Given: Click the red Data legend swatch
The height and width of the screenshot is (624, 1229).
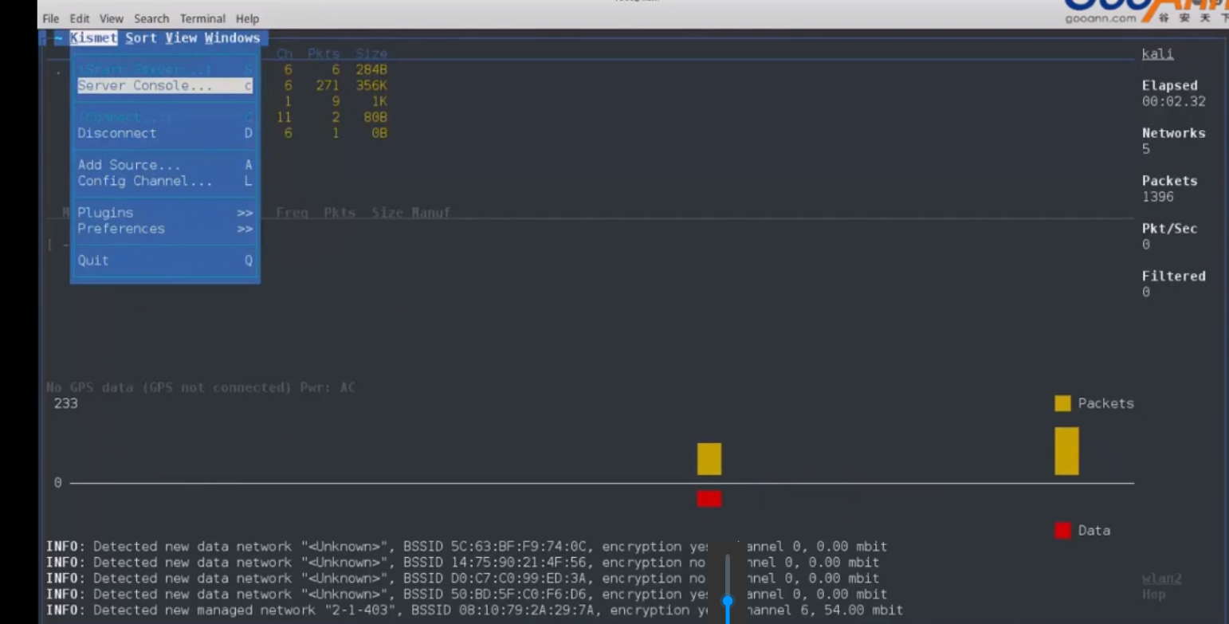Looking at the screenshot, I should tap(1062, 531).
